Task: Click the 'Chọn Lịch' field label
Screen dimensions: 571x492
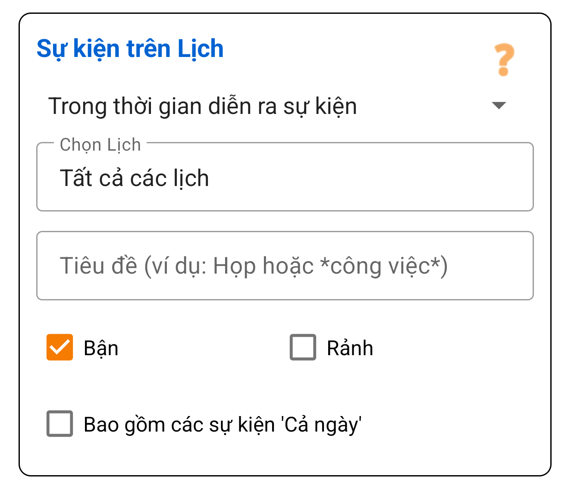Action: click(x=100, y=144)
